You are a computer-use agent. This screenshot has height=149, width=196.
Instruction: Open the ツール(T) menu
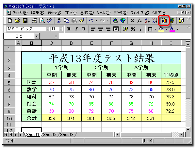[x=104, y=12]
